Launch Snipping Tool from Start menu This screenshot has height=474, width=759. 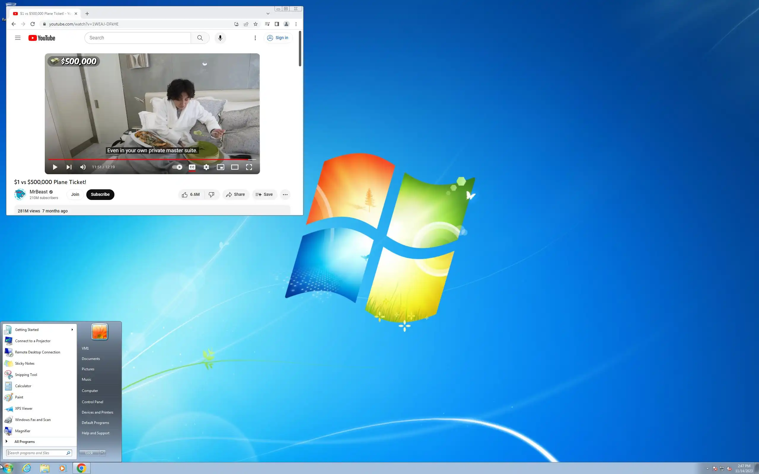(x=26, y=375)
